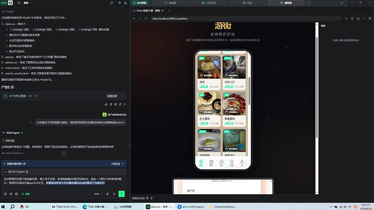
Task: Copy the agent response
Action: pyautogui.click(x=115, y=104)
